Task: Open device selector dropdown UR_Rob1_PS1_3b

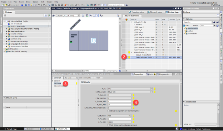Action: pyautogui.click(x=79, y=16)
